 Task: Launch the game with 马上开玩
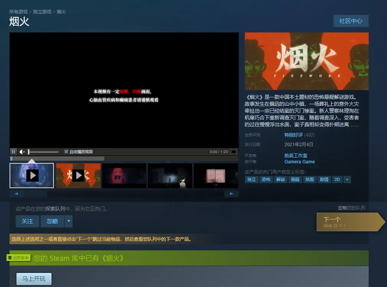[x=34, y=279]
